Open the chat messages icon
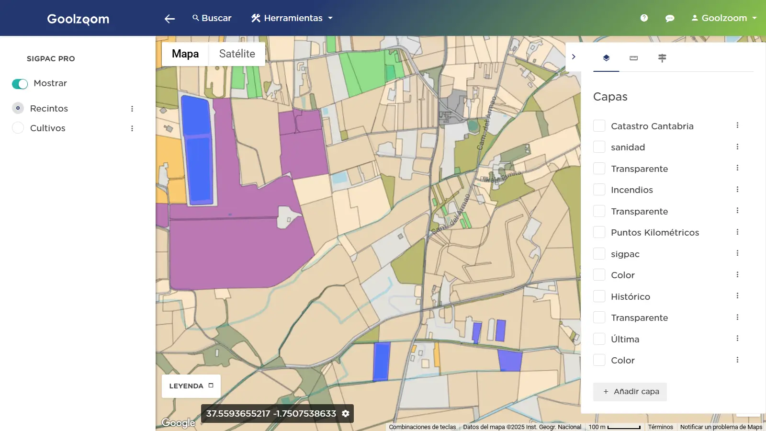Screen dimensions: 766x431 [670, 18]
